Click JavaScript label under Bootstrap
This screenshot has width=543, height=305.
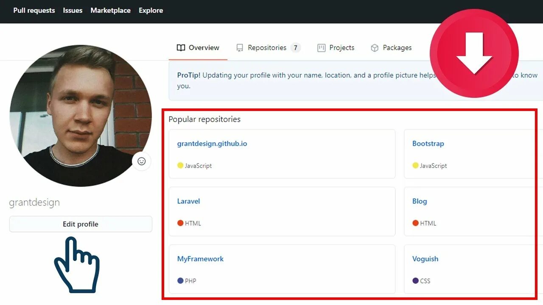coord(433,166)
